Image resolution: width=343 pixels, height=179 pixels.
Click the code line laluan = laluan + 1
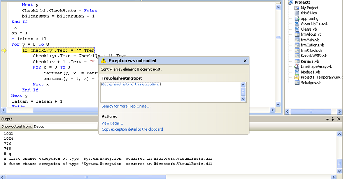(x=37, y=101)
